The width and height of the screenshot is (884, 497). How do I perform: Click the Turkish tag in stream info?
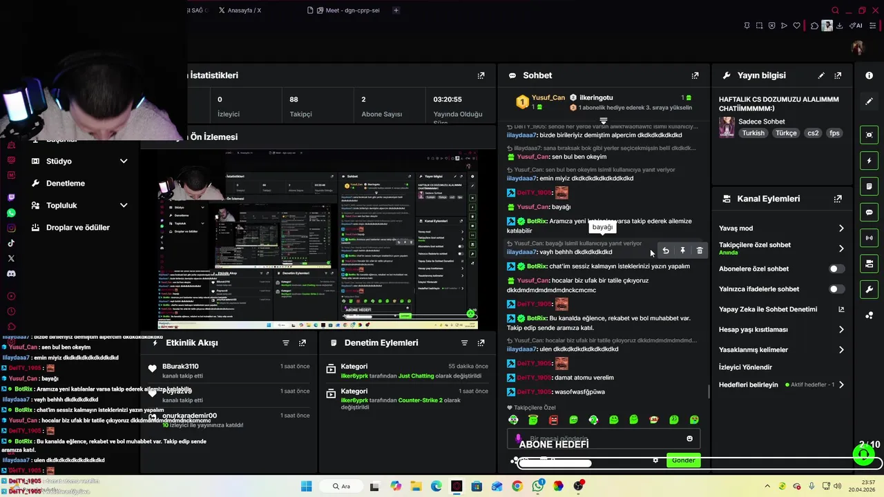[753, 133]
